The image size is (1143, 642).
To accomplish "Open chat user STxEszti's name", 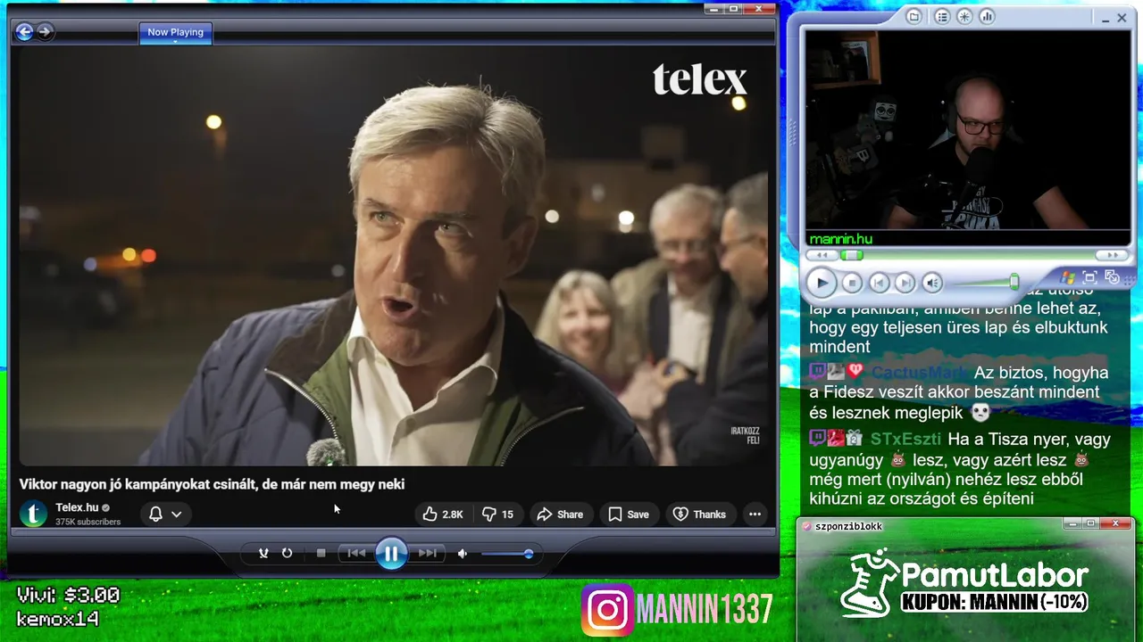I will click(905, 439).
